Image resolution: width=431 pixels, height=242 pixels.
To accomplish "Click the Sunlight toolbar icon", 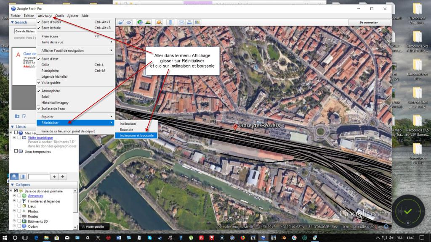I will [148, 22].
